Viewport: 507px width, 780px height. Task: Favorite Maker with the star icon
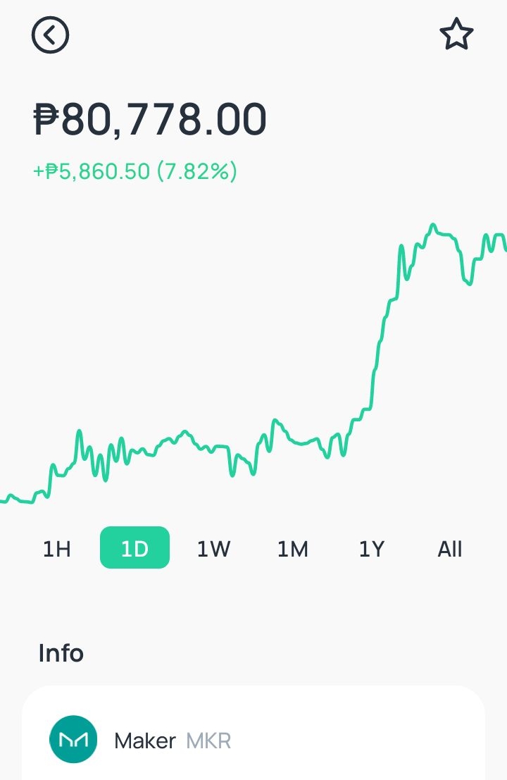click(456, 35)
